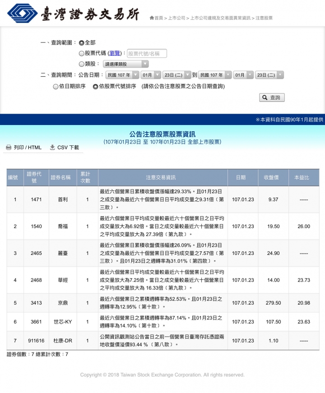
Task: Click stock code 1540 cell
Action: click(x=37, y=227)
